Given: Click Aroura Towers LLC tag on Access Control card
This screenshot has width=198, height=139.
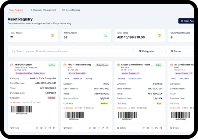Looking at the screenshot, I should click(x=130, y=73).
